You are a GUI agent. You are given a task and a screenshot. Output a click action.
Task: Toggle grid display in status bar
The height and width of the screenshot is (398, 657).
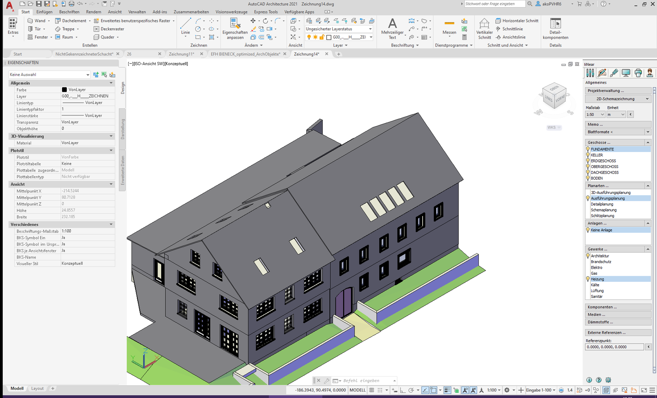(372, 390)
